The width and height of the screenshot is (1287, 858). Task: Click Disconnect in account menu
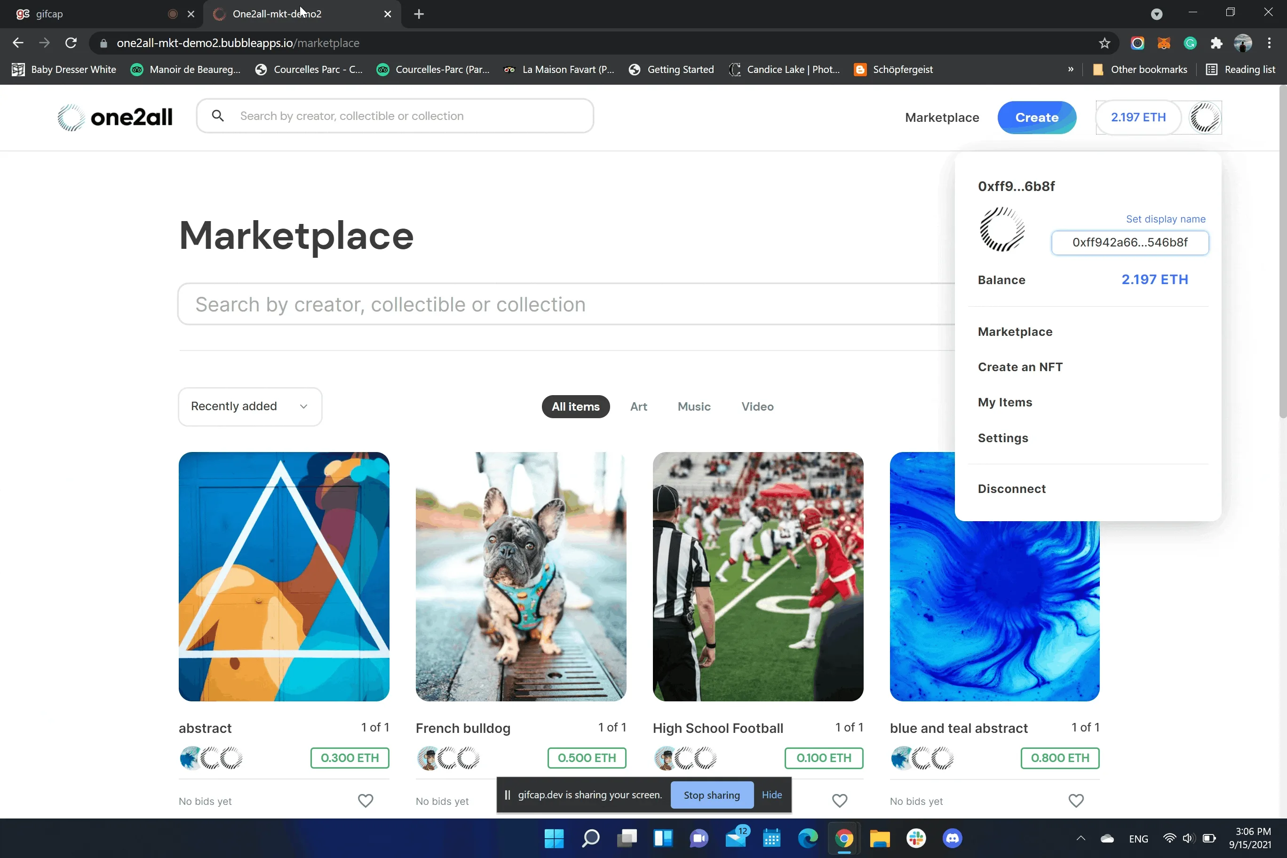(x=1011, y=489)
